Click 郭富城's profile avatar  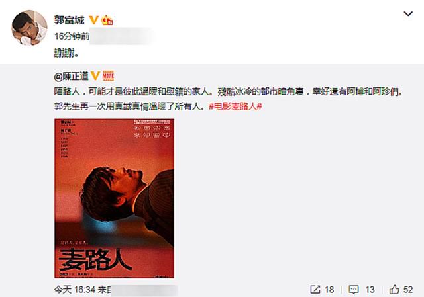coord(29,28)
